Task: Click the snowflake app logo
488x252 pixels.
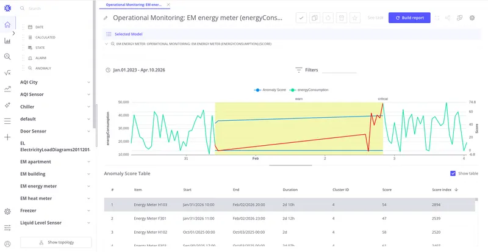Action: pyautogui.click(x=7, y=8)
